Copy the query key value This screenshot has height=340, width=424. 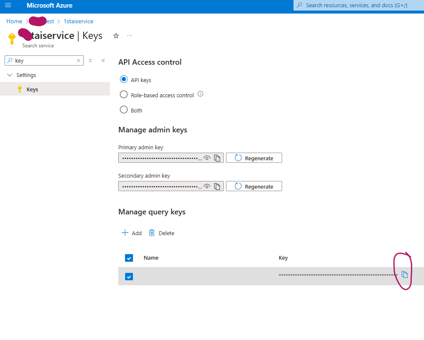pyautogui.click(x=405, y=274)
